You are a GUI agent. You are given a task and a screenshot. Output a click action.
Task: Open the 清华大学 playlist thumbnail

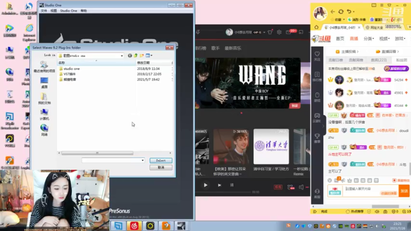click(x=271, y=146)
